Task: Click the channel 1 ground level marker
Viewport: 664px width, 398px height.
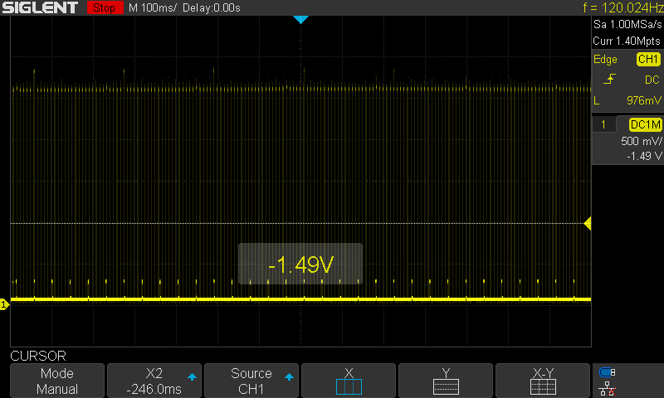Action: (4, 304)
